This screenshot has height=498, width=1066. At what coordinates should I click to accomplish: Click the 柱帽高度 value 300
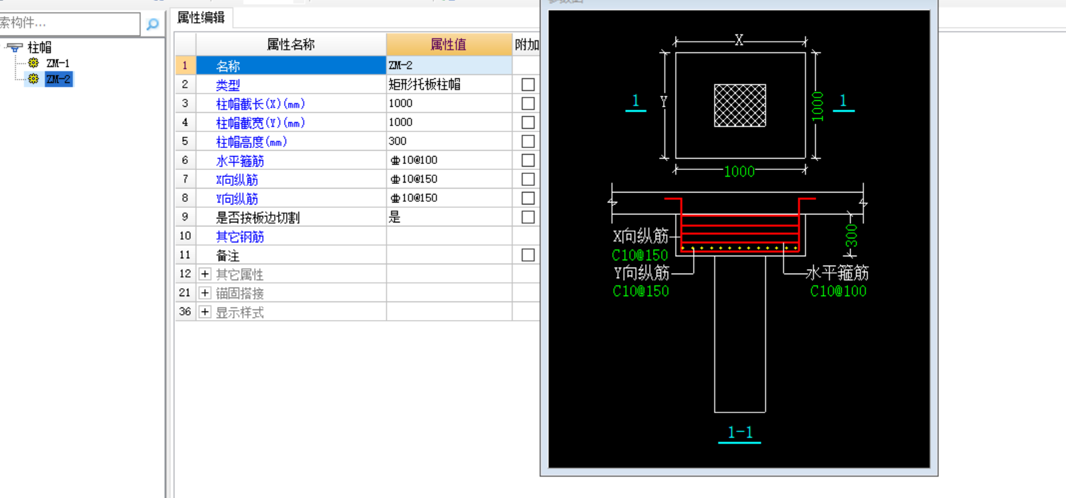[x=449, y=141]
